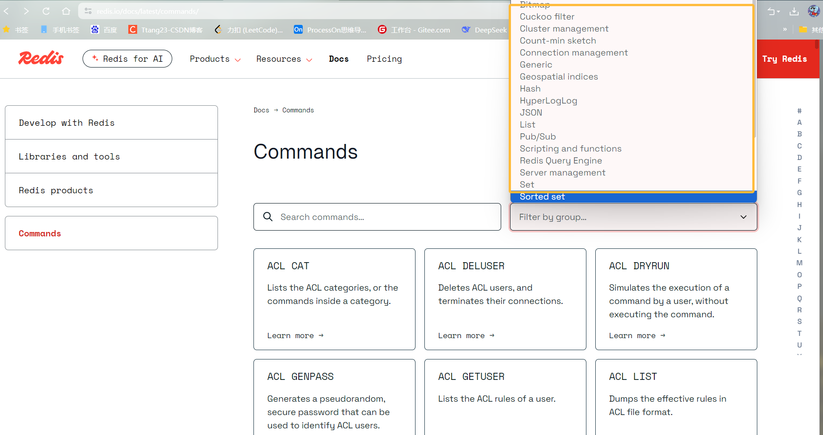Learn more about ACL DELUSER

pos(466,335)
